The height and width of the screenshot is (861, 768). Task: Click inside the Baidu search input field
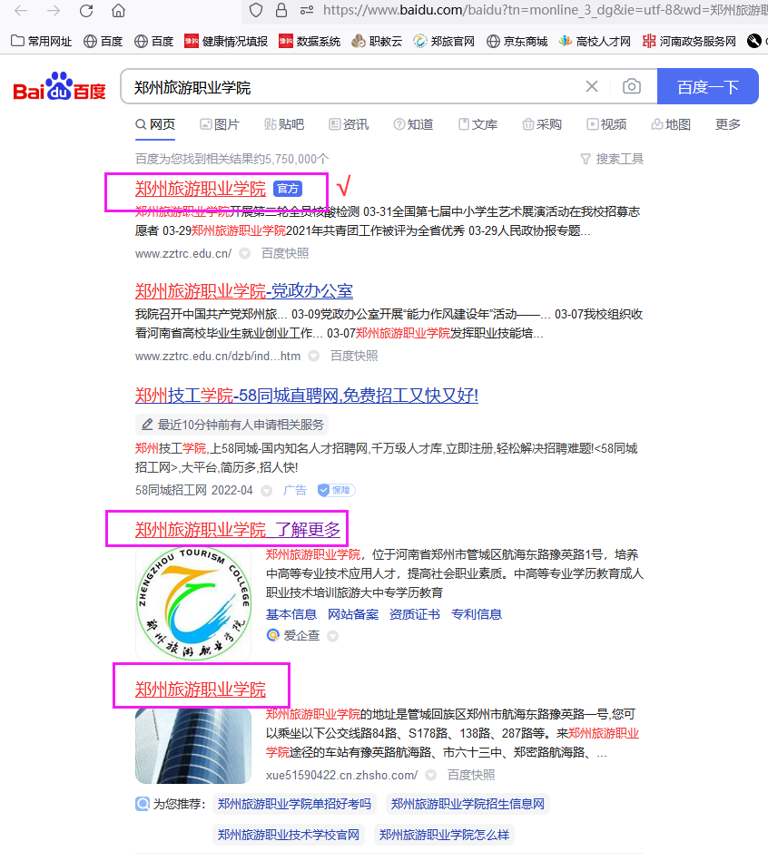351,87
